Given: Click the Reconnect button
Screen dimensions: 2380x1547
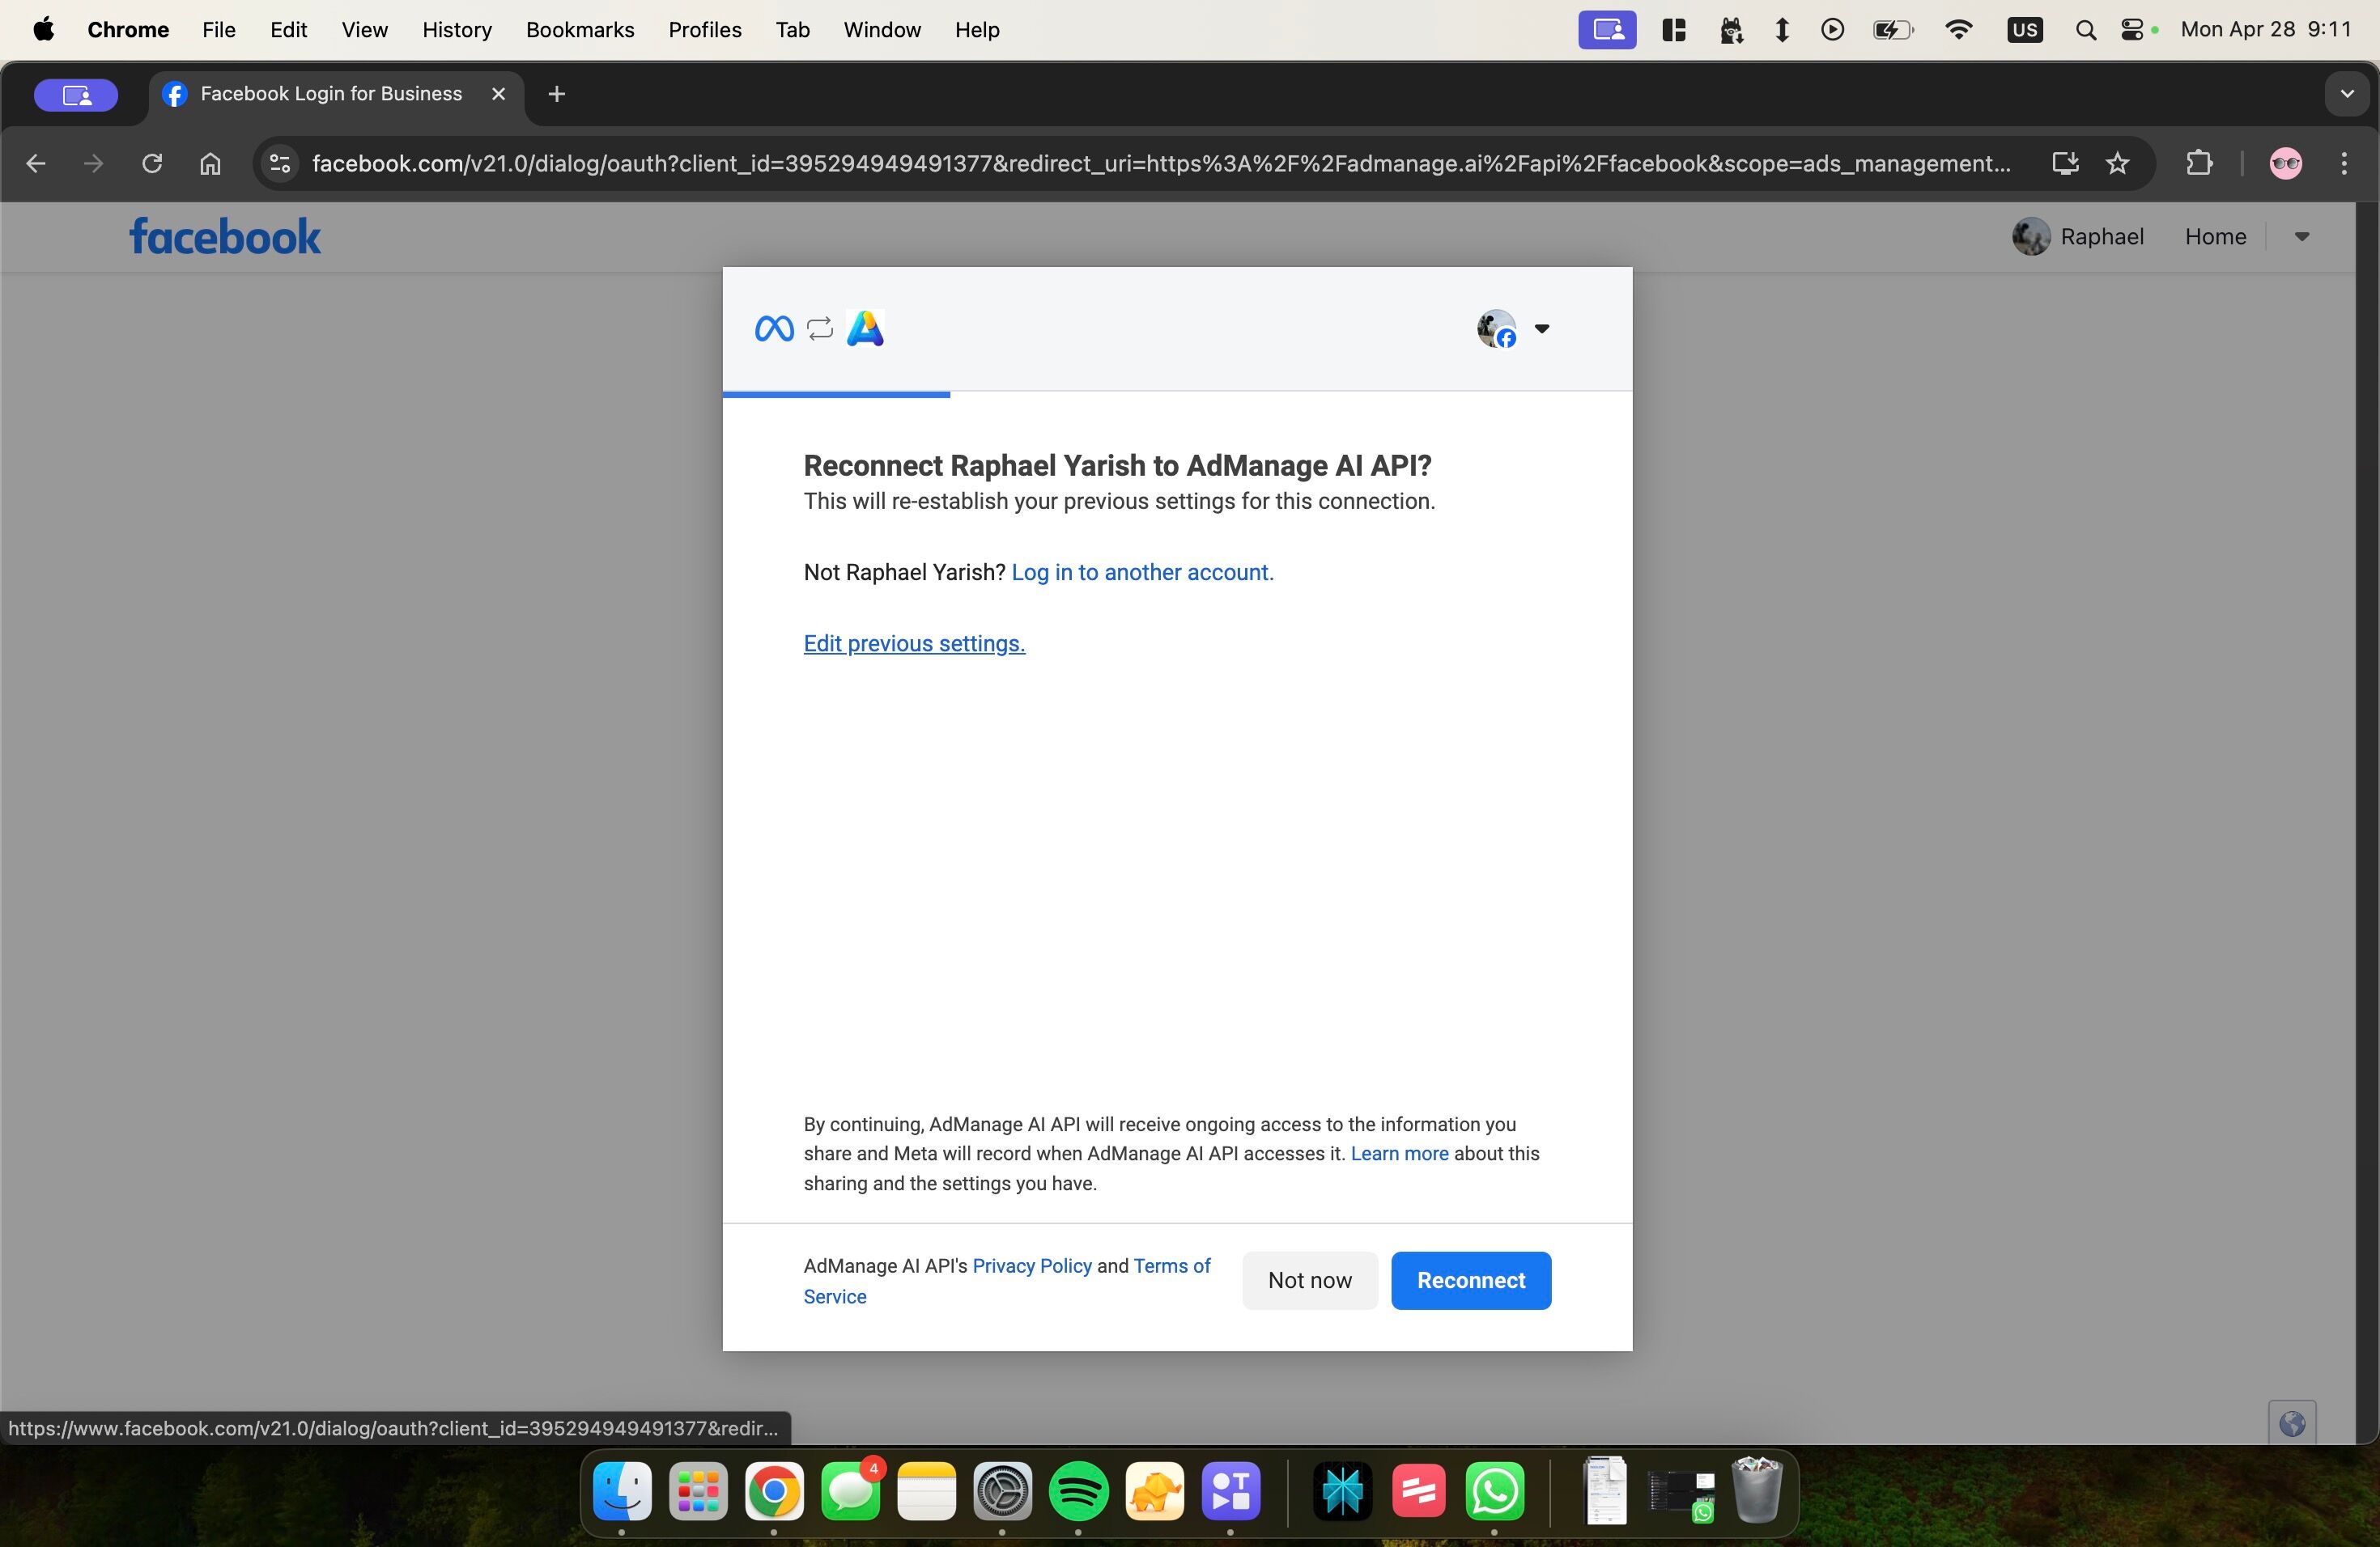Looking at the screenshot, I should (x=1470, y=1280).
